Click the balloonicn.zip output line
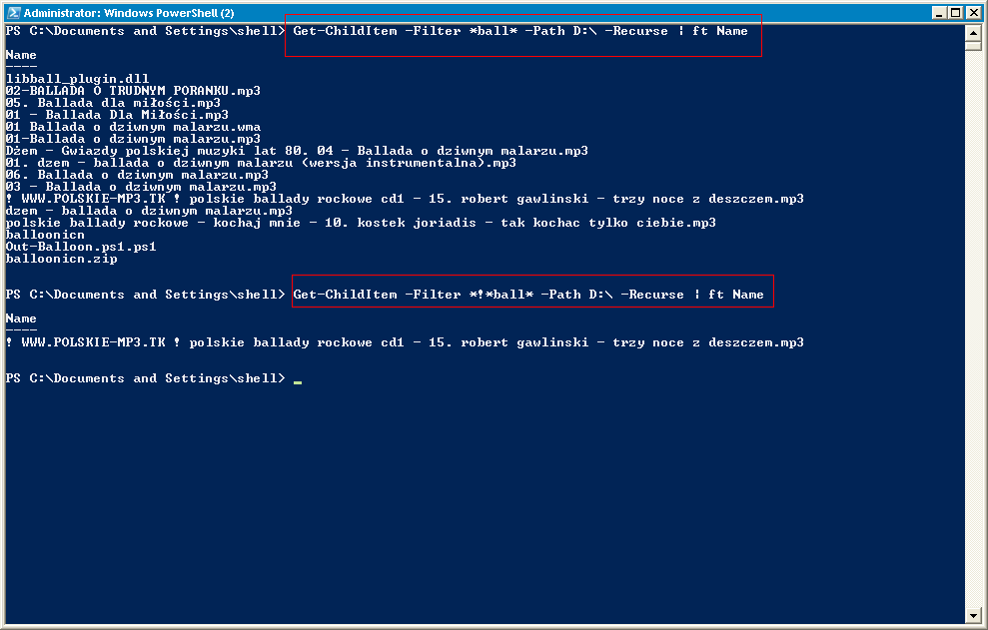Screen dimensions: 988x630 coord(62,259)
